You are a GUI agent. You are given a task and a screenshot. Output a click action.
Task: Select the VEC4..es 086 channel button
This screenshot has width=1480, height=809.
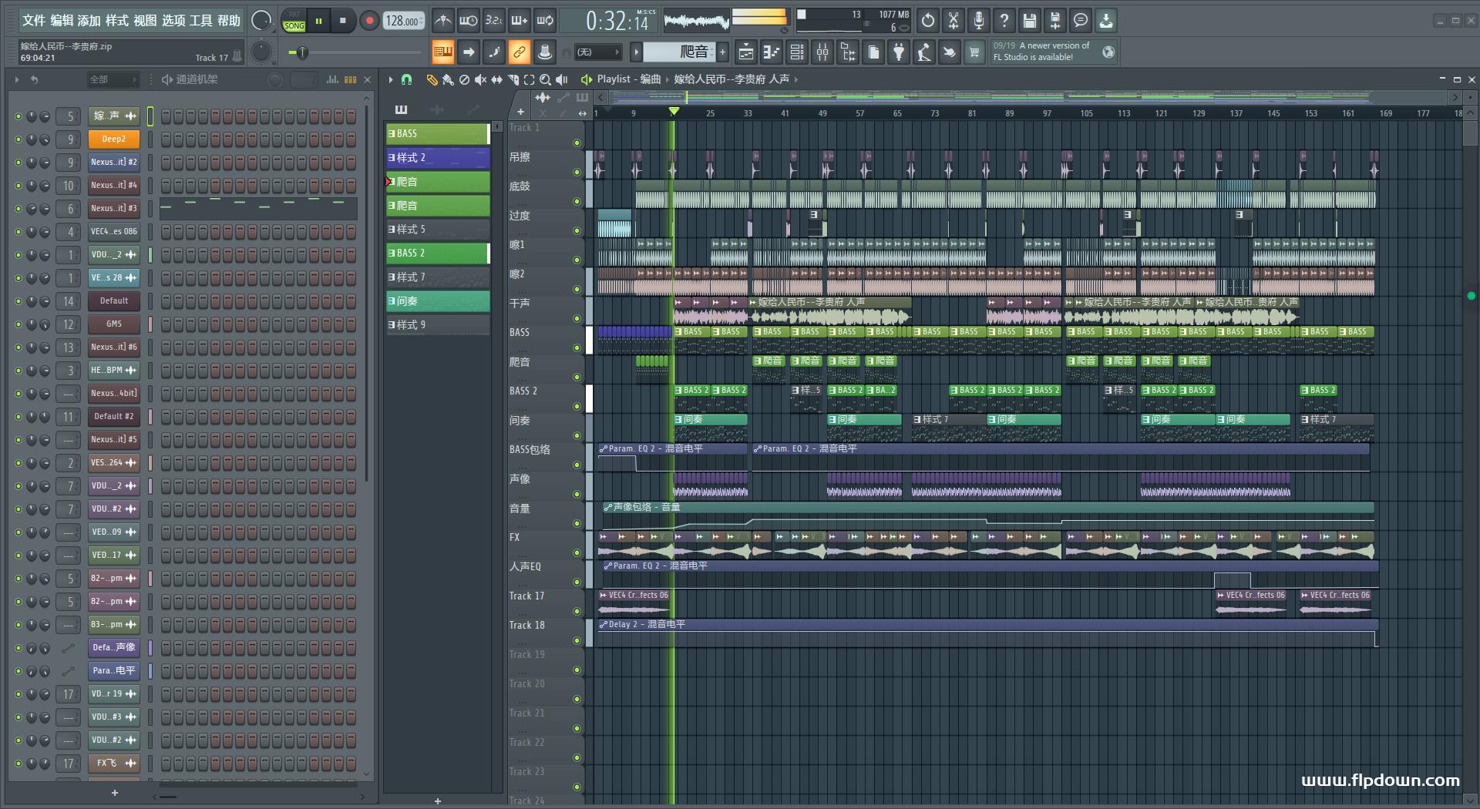pos(113,232)
